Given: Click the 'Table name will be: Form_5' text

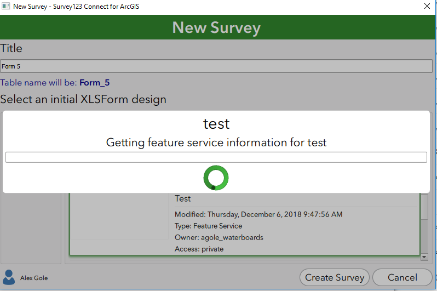Looking at the screenshot, I should [55, 83].
